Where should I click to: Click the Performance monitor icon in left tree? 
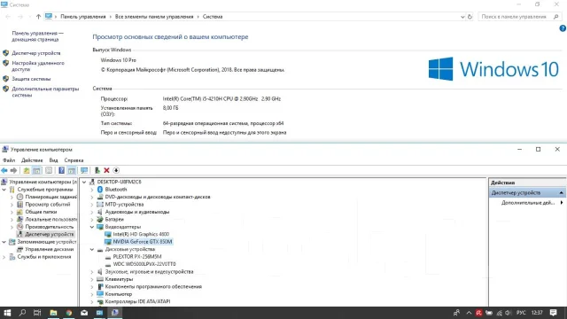click(20, 227)
